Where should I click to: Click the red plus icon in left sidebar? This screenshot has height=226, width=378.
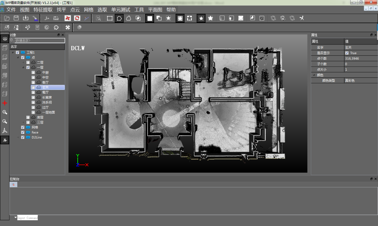(x=5, y=103)
